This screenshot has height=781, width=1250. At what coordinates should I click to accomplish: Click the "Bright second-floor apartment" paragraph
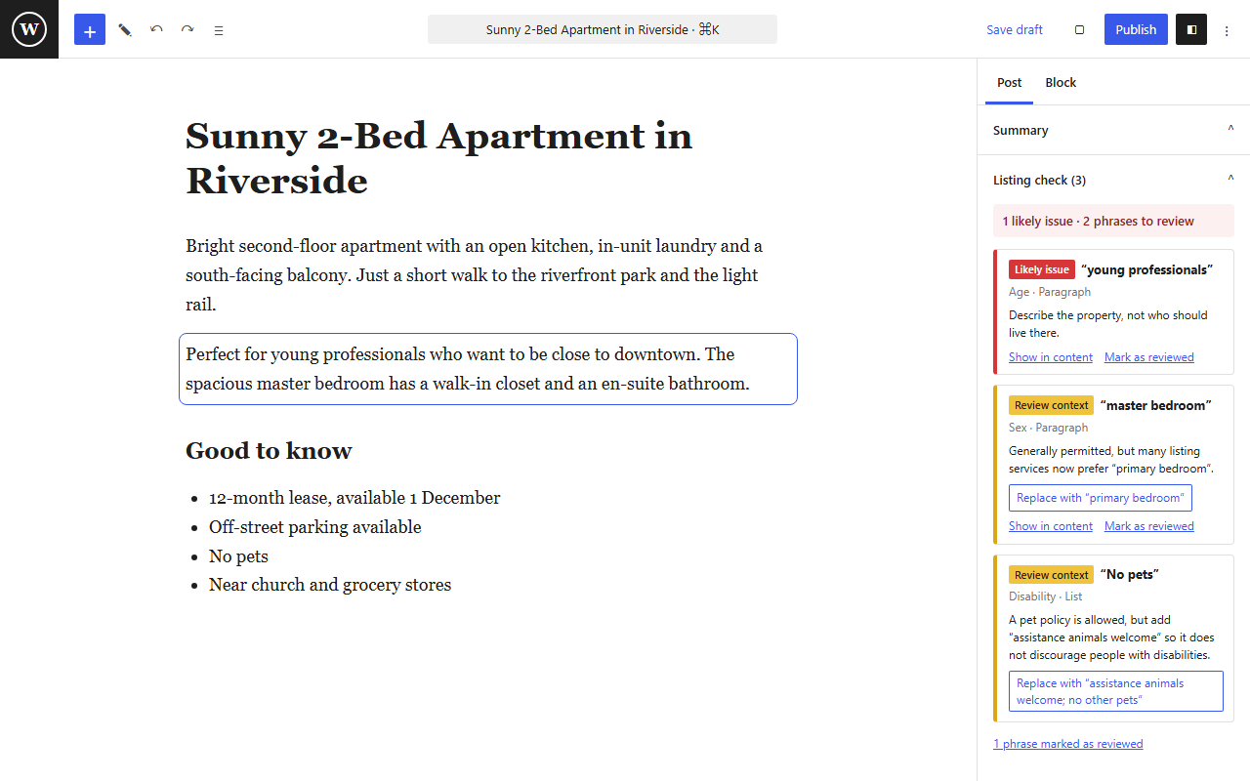coord(488,275)
